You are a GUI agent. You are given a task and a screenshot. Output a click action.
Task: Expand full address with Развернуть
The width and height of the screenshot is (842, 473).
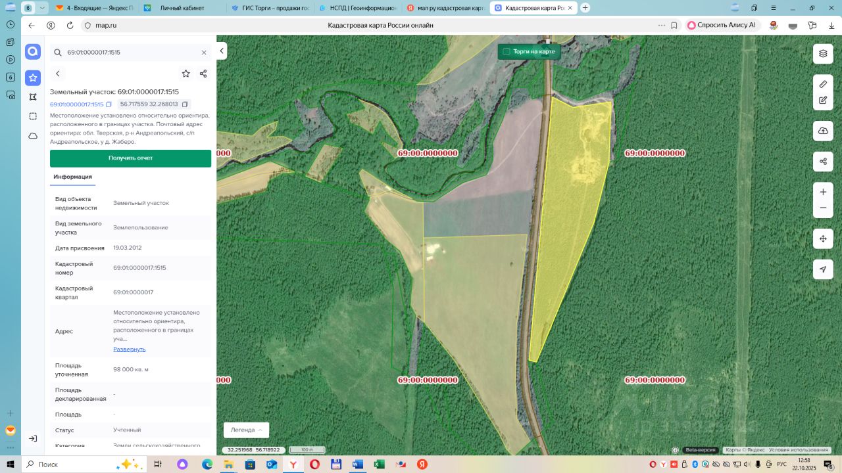pyautogui.click(x=129, y=349)
